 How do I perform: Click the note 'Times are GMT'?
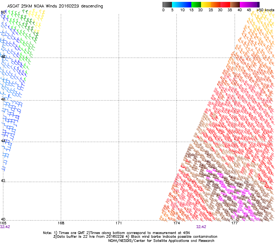pos(72,233)
